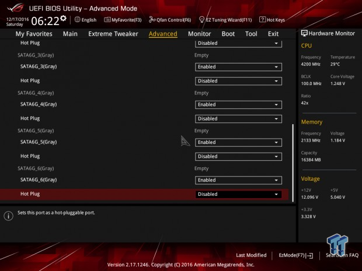Switch to the Main tab
Image resolution: width=362 pixels, height=271 pixels.
[70, 34]
